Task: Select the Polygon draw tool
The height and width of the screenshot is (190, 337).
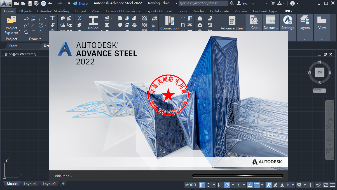Action: (x=26, y=32)
